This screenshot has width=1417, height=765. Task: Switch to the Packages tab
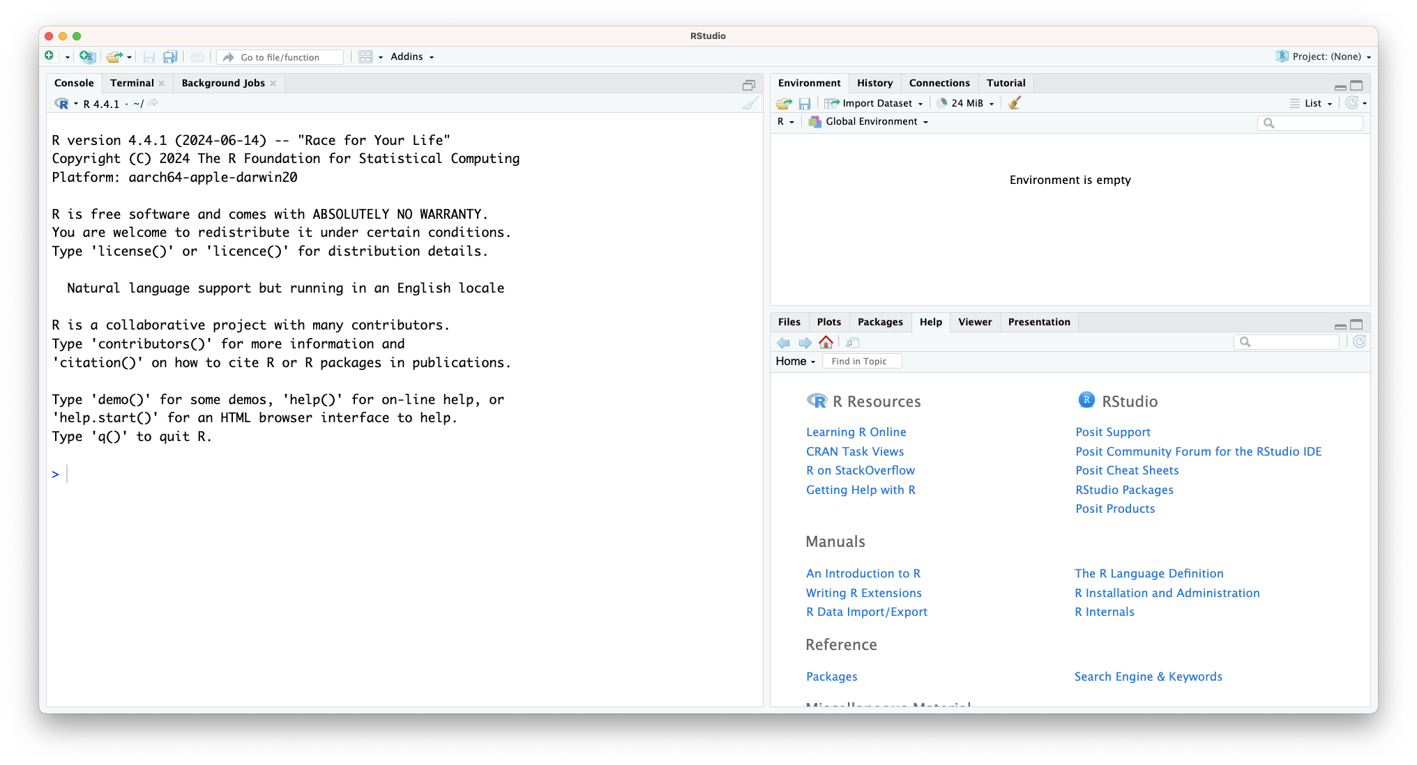coord(880,322)
